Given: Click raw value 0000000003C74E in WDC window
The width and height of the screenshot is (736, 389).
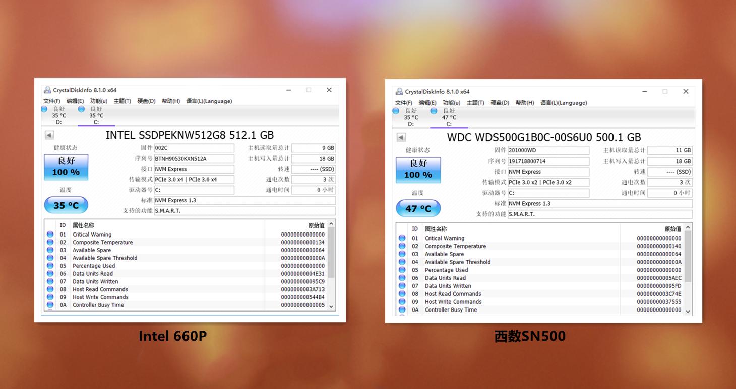Looking at the screenshot, I should pyautogui.click(x=659, y=294).
